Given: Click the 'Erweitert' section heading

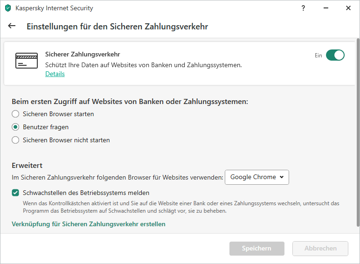Looking at the screenshot, I should [x=27, y=166].
